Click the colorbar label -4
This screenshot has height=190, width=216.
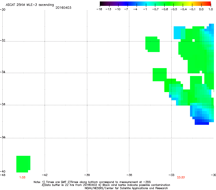[x=135, y=9]
